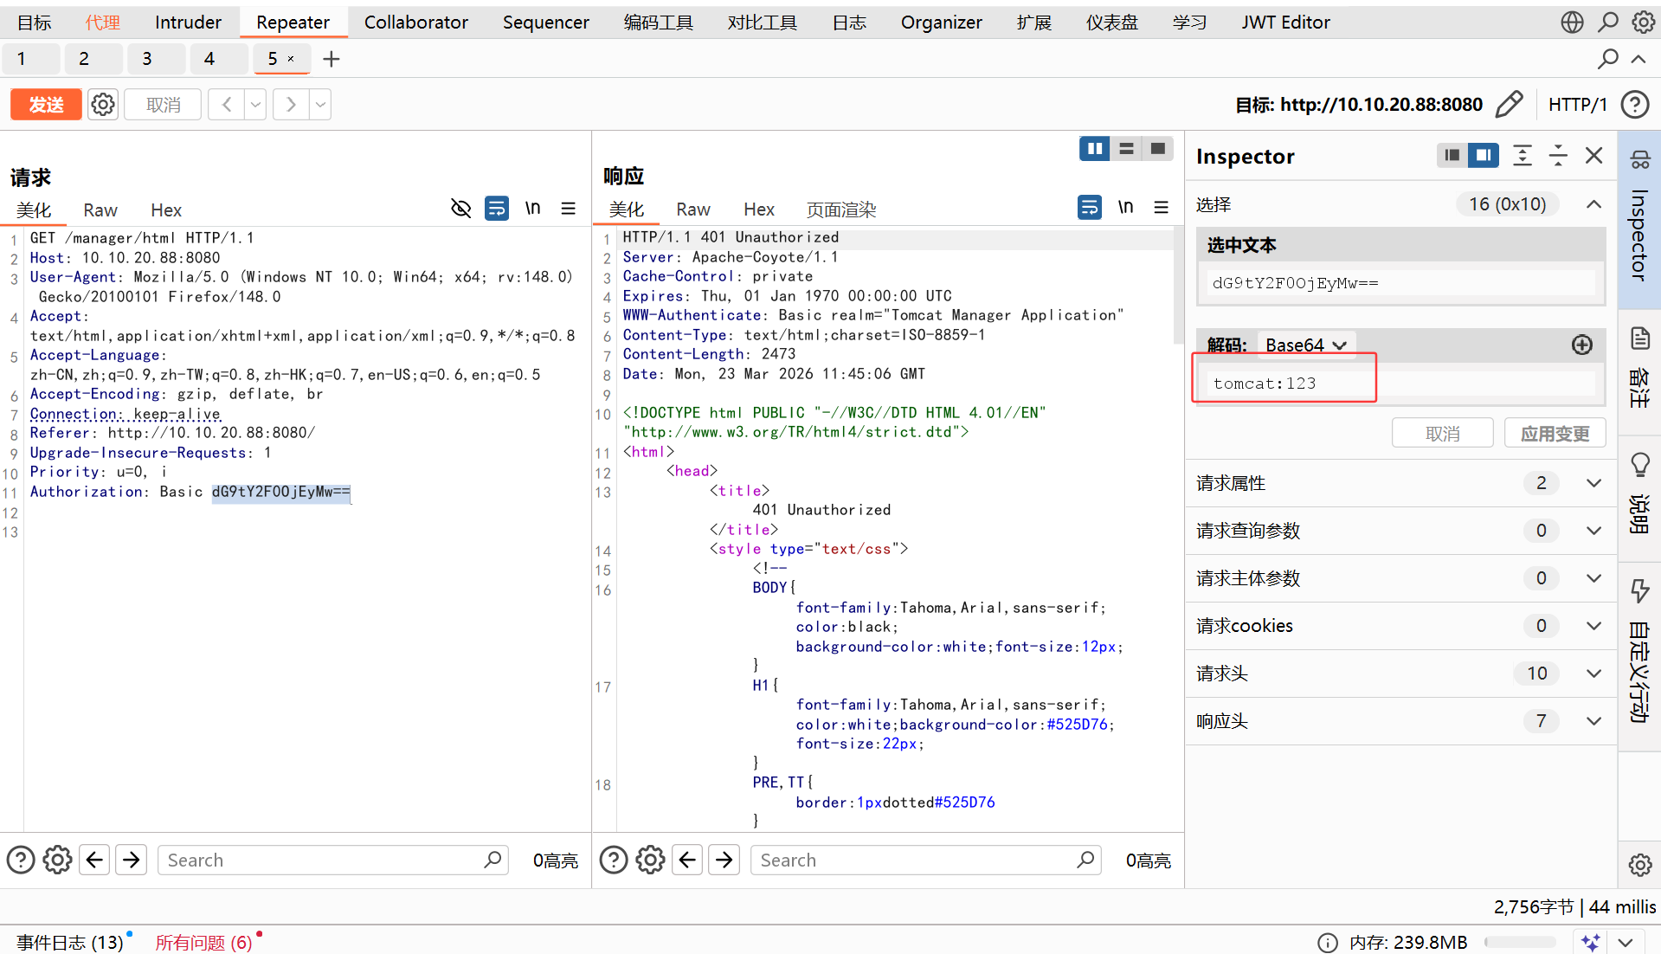Expand the 响应头 response headers section
This screenshot has width=1661, height=954.
click(x=1593, y=721)
